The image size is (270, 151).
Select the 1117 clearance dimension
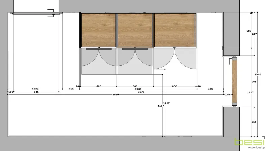pos(161,106)
